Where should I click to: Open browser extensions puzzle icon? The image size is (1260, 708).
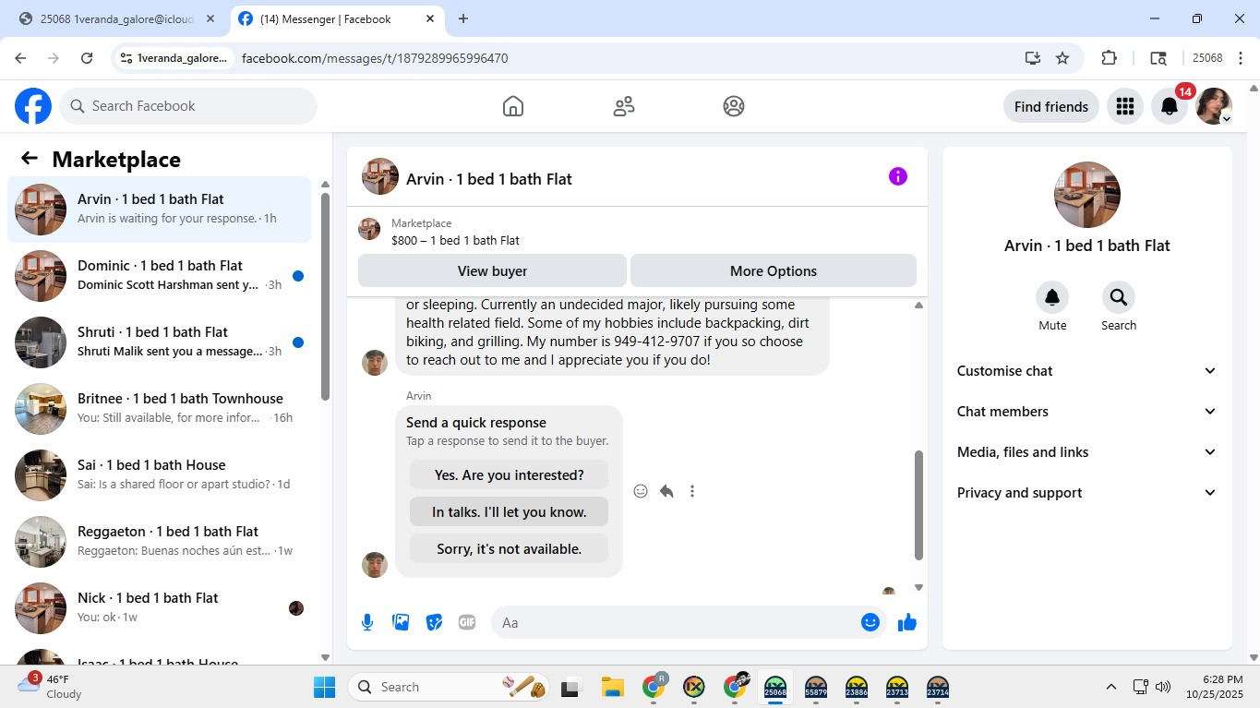coord(1110,58)
